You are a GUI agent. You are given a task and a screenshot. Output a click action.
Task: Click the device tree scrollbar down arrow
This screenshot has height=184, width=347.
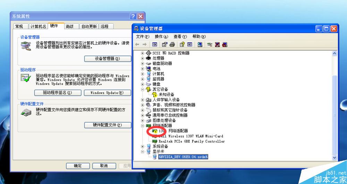point(335,158)
